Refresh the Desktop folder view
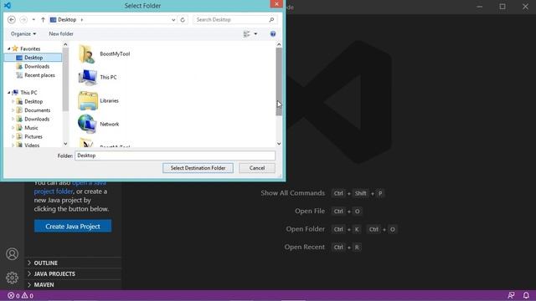 pos(183,20)
